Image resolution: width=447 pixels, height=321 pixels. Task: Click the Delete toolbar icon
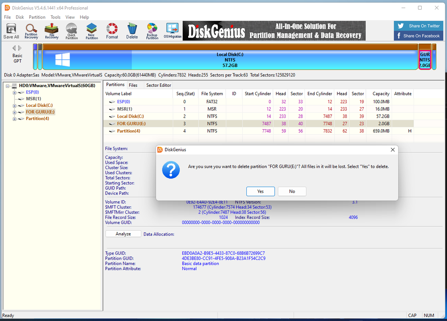click(x=132, y=31)
